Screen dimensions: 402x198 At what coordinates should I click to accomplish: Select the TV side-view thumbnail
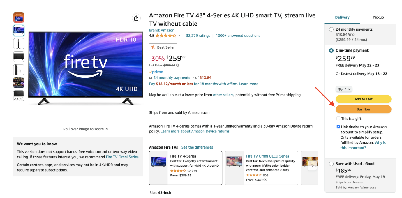pyautogui.click(x=19, y=44)
